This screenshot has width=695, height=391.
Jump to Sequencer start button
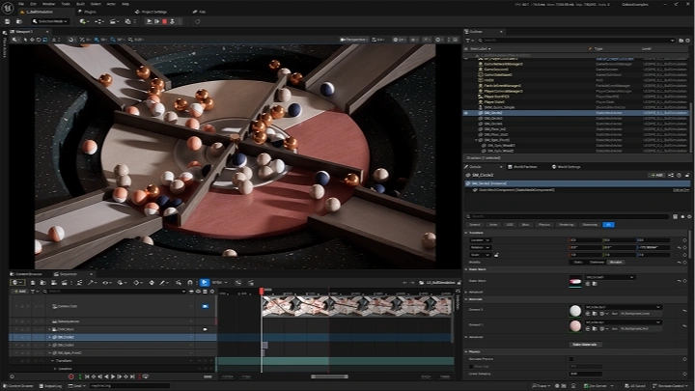[x=87, y=377]
